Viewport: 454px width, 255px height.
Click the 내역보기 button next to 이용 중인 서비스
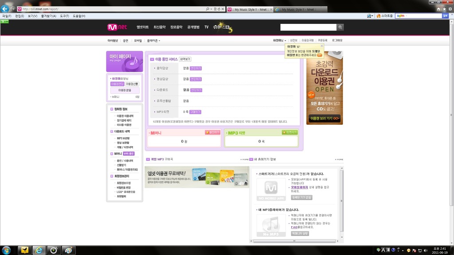tap(185, 59)
